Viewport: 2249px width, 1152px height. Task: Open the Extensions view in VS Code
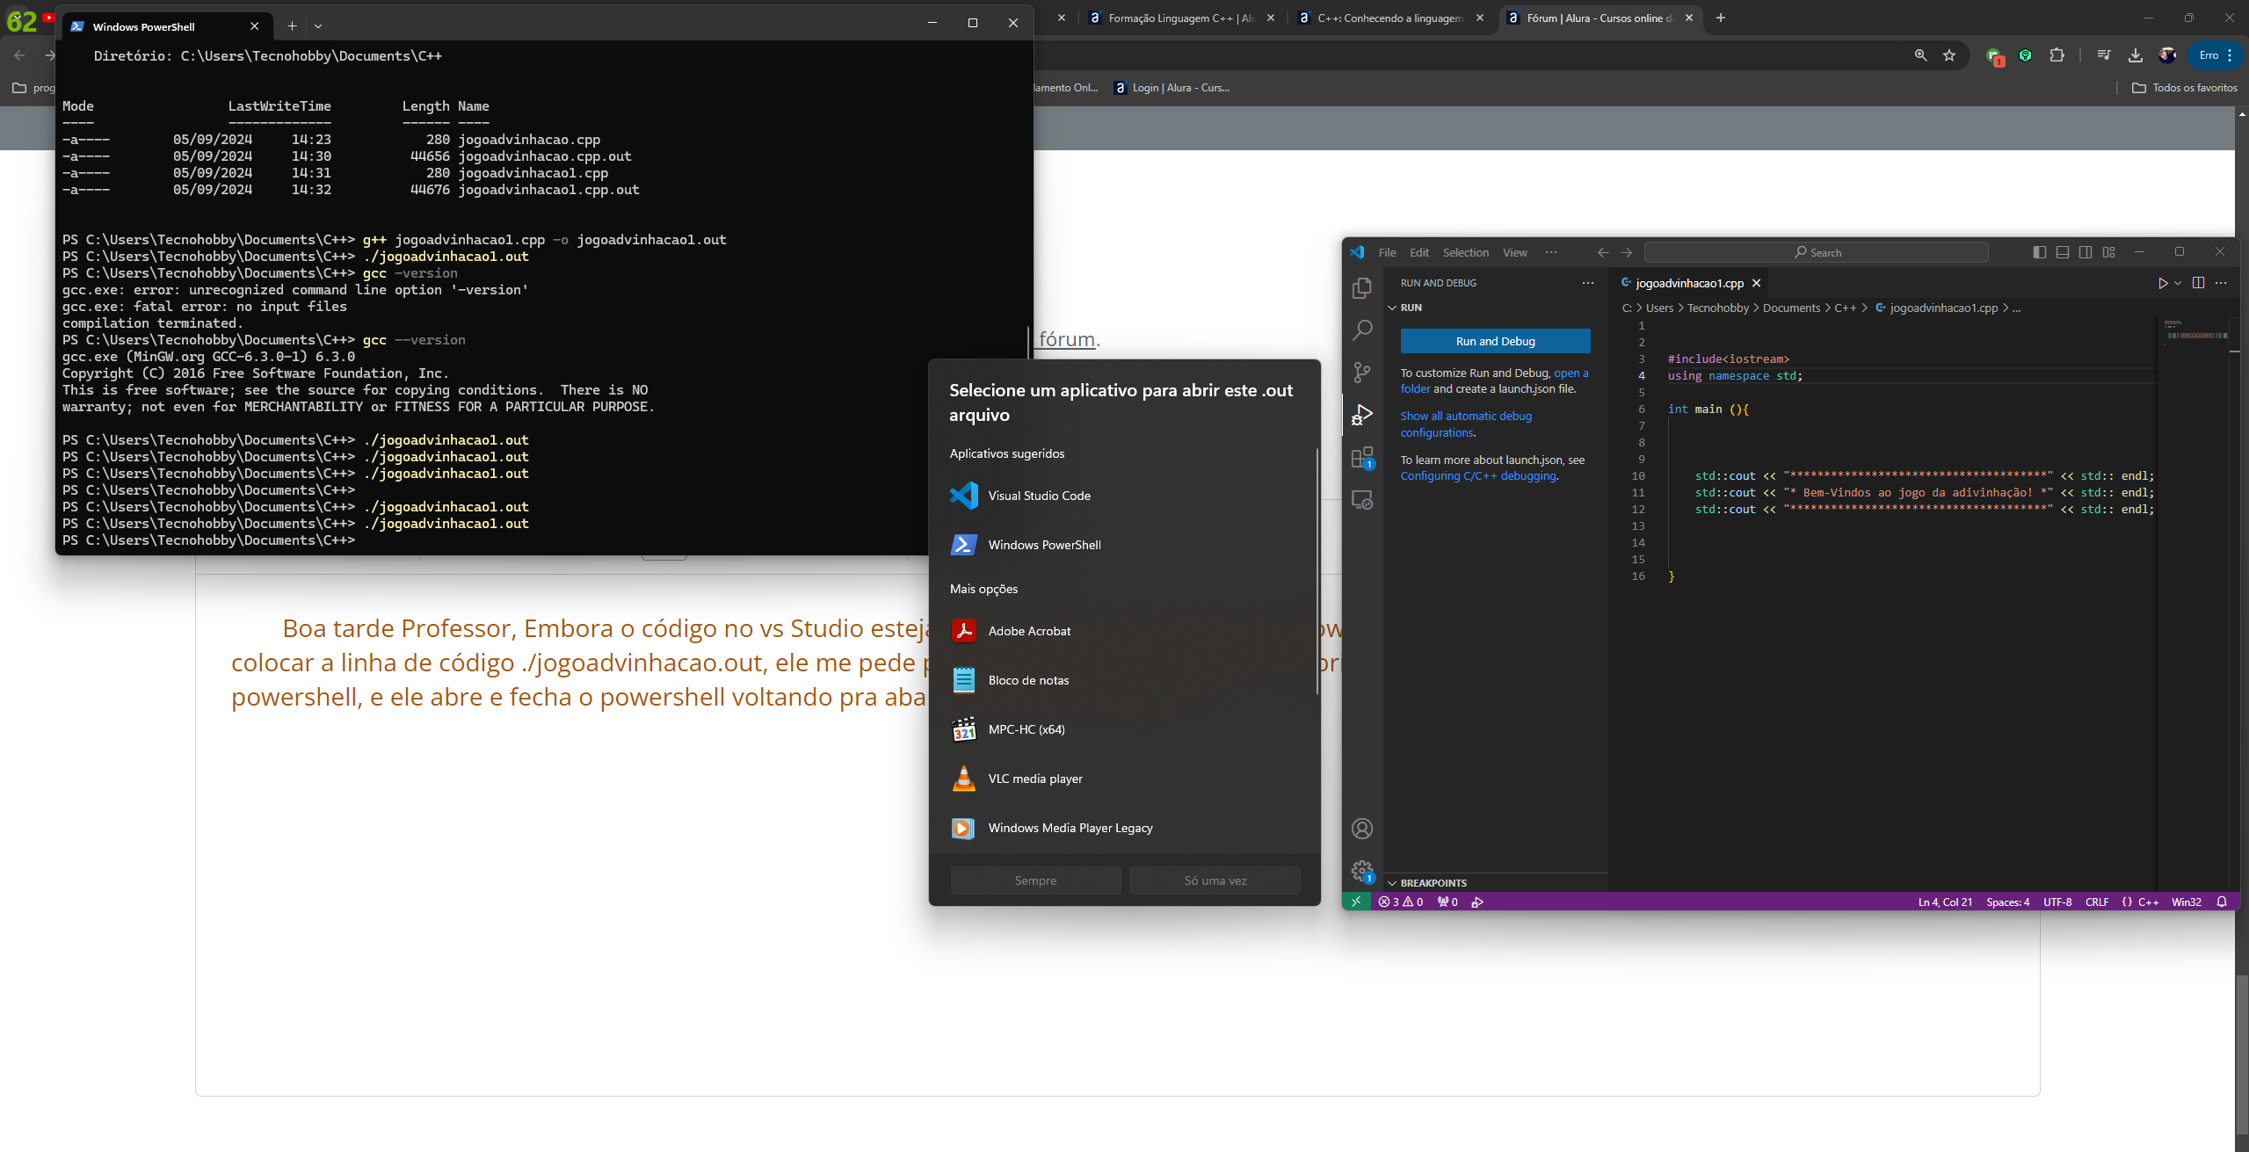(x=1362, y=458)
